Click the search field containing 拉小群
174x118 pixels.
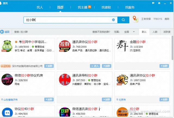[x=70, y=20]
